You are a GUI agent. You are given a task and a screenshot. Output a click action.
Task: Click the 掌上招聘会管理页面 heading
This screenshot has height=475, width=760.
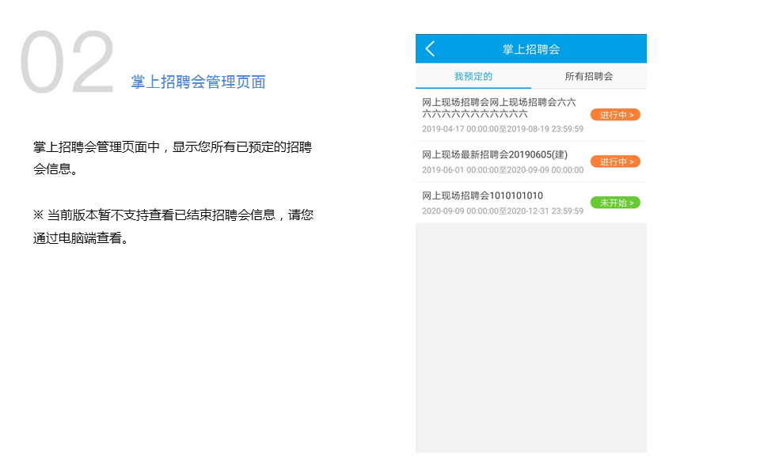198,82
